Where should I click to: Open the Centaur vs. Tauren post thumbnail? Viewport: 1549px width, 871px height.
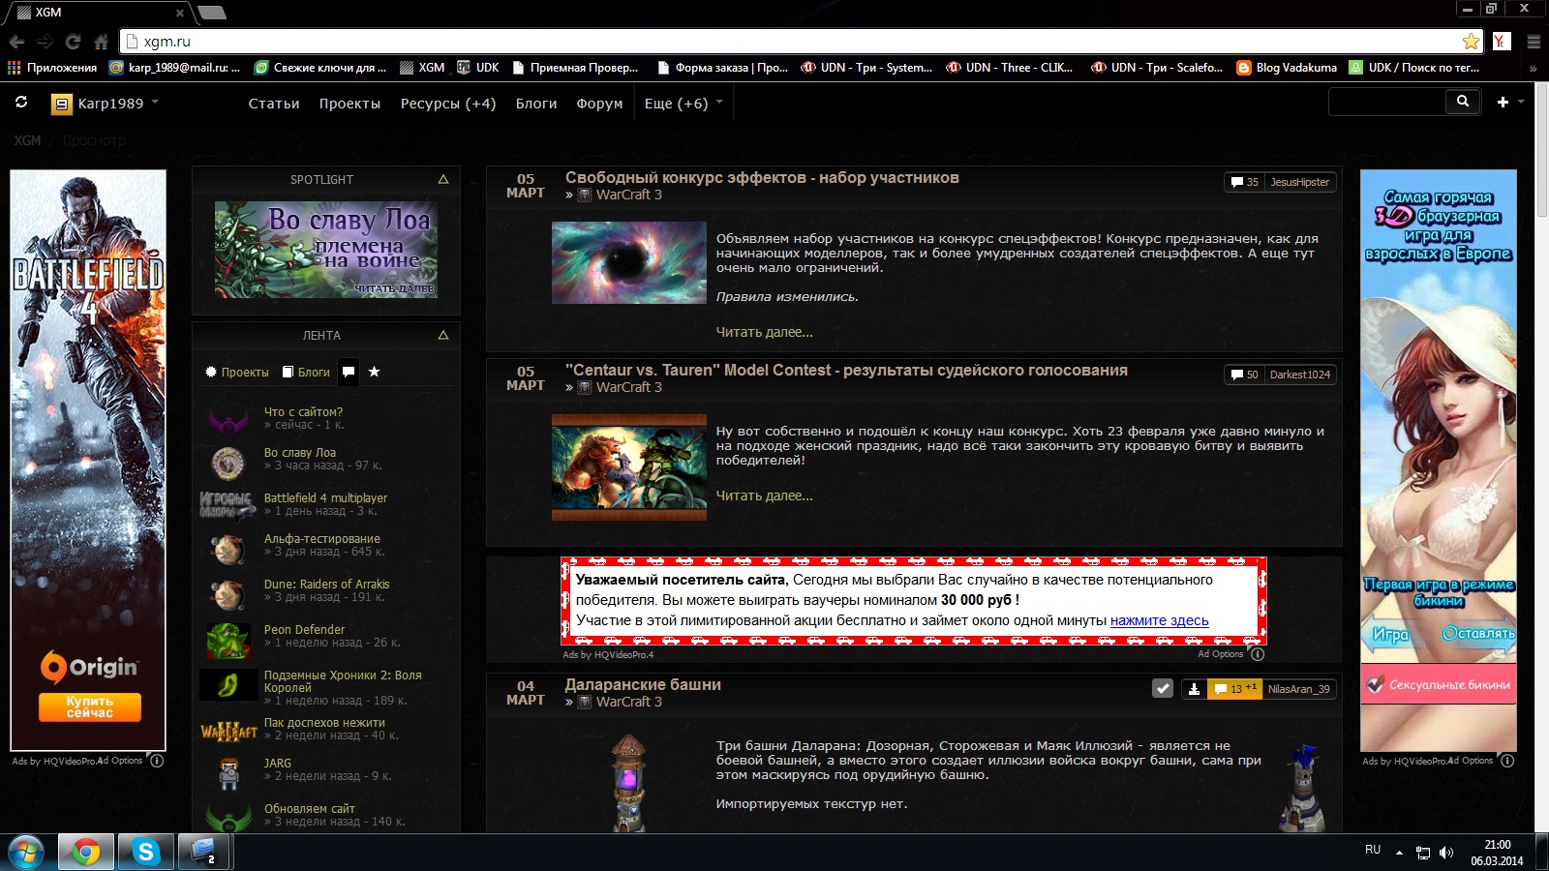click(x=629, y=467)
